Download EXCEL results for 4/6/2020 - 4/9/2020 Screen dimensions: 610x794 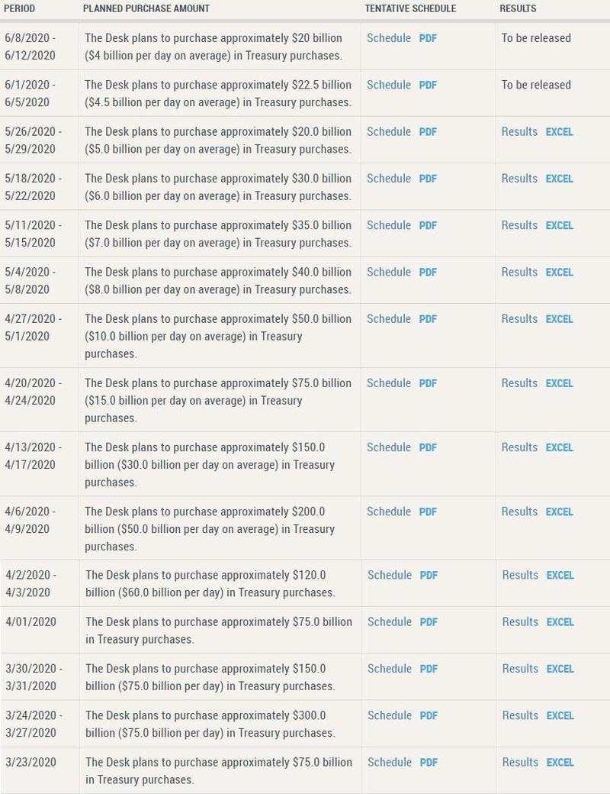(559, 512)
